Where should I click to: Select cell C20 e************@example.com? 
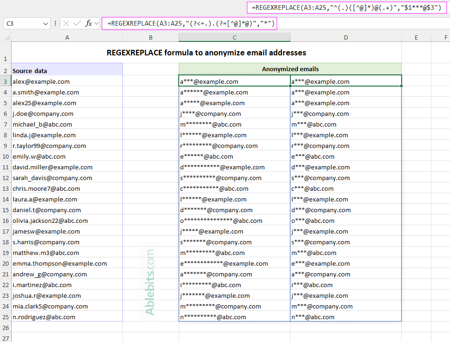point(235,263)
